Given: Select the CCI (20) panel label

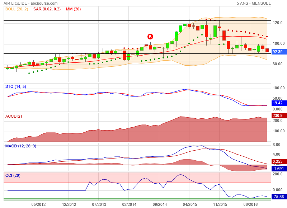Looking at the screenshot, I should 13,175.
